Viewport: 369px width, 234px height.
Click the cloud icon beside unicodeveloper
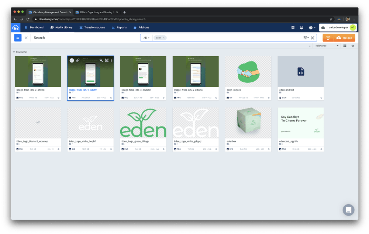tap(323, 28)
